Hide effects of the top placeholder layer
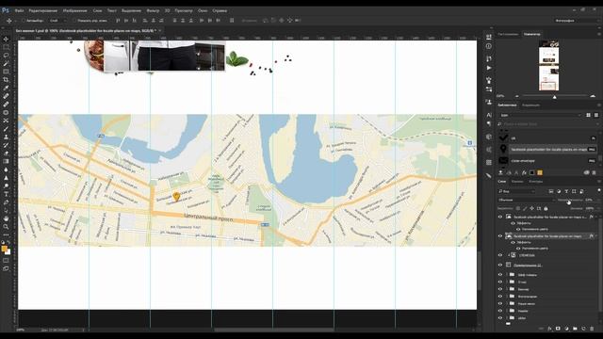 click(513, 223)
